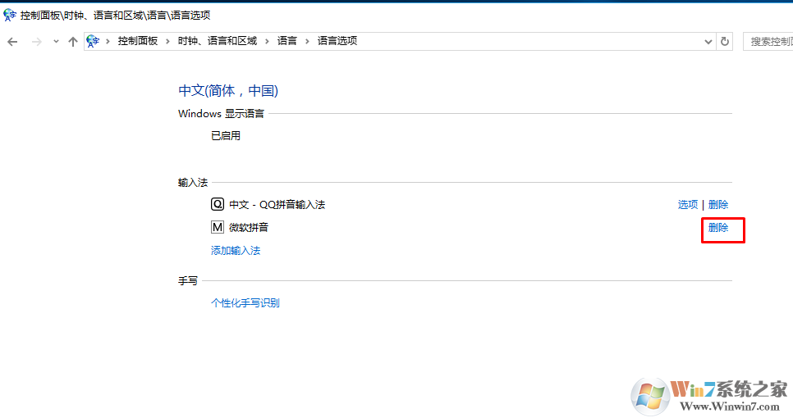Click the forward navigation arrow
Viewport: 793px width, 418px height.
coord(36,42)
